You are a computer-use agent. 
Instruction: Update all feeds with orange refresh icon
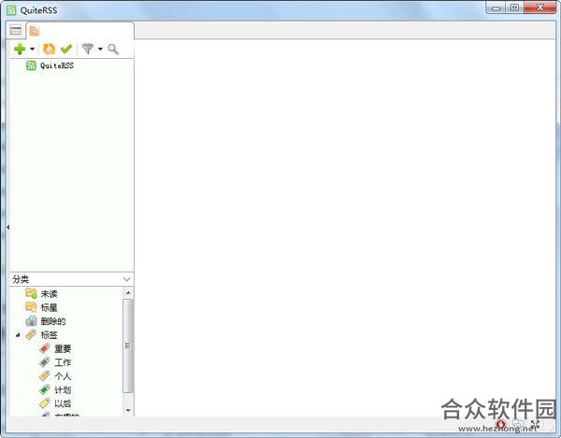click(x=49, y=49)
